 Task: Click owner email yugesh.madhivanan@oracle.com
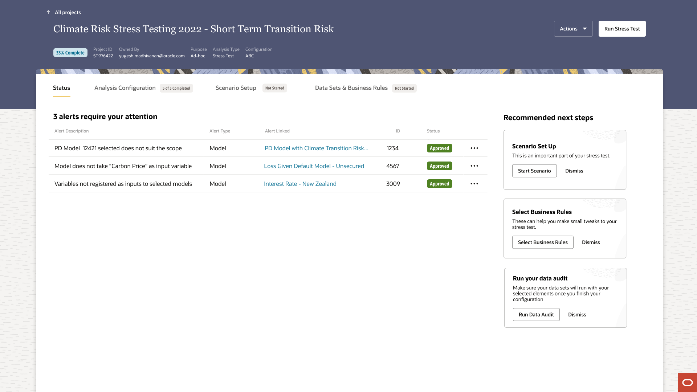pos(152,56)
